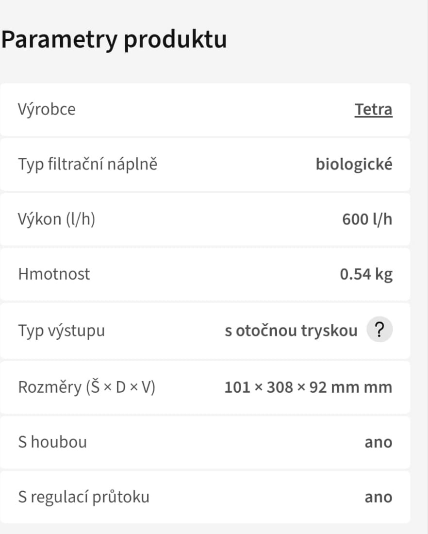Select the '0.54 kg' weight value
The width and height of the screenshot is (428, 534).
click(x=366, y=274)
